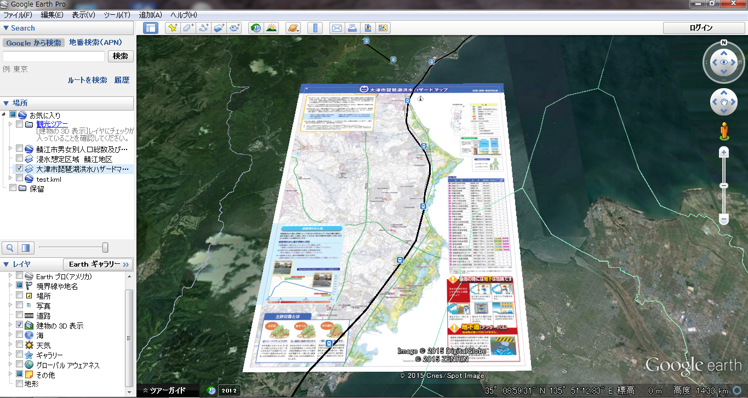Select the Ruler measurement tool
748x398 pixels.
pos(315,28)
